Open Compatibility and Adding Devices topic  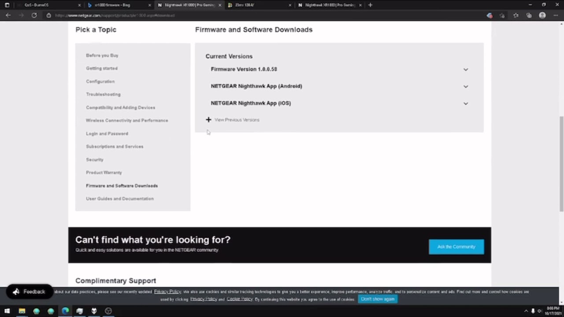click(120, 107)
